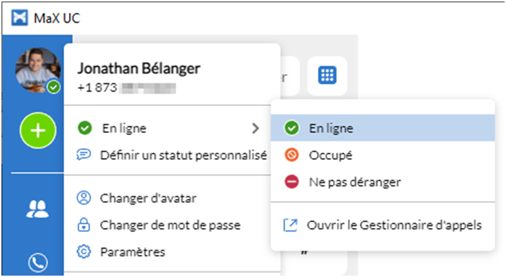Set status to Ne pas déranger
The image size is (506, 277).
pyautogui.click(x=383, y=182)
